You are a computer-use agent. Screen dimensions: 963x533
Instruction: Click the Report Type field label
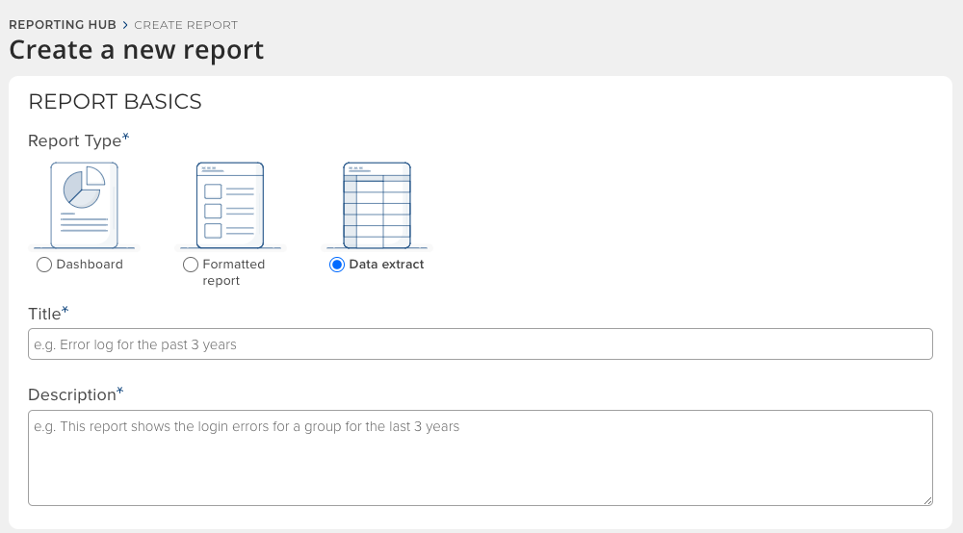(x=75, y=140)
